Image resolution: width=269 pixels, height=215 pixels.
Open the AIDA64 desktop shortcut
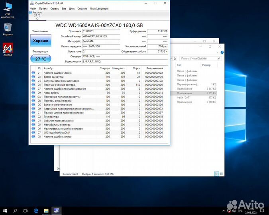[8, 49]
